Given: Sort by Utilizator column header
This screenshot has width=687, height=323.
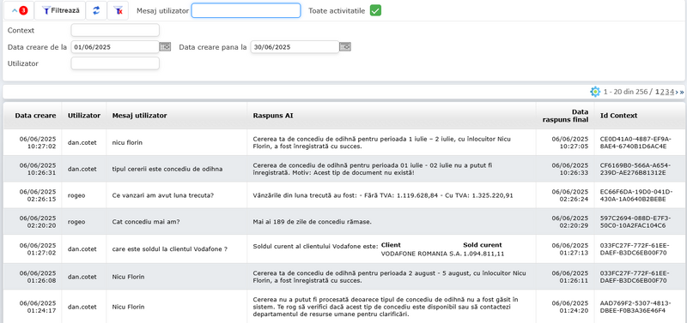Looking at the screenshot, I should coord(84,116).
